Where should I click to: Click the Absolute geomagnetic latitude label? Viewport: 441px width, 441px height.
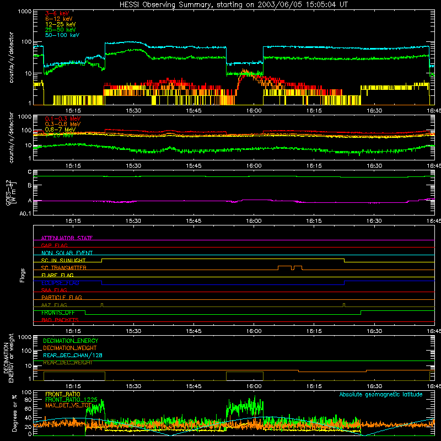coord(381,394)
